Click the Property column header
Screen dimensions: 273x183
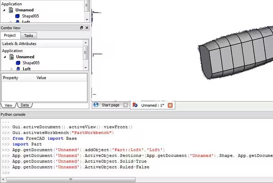(10, 78)
